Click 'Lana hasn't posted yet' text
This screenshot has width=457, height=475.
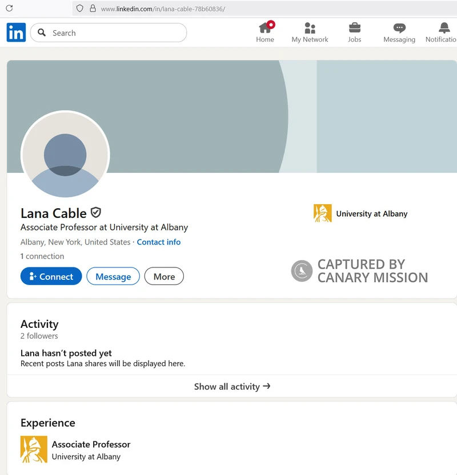(x=66, y=353)
